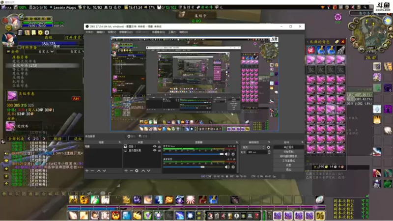Remove selected scene with minus icon
This screenshot has height=221, width=393.
92,170
